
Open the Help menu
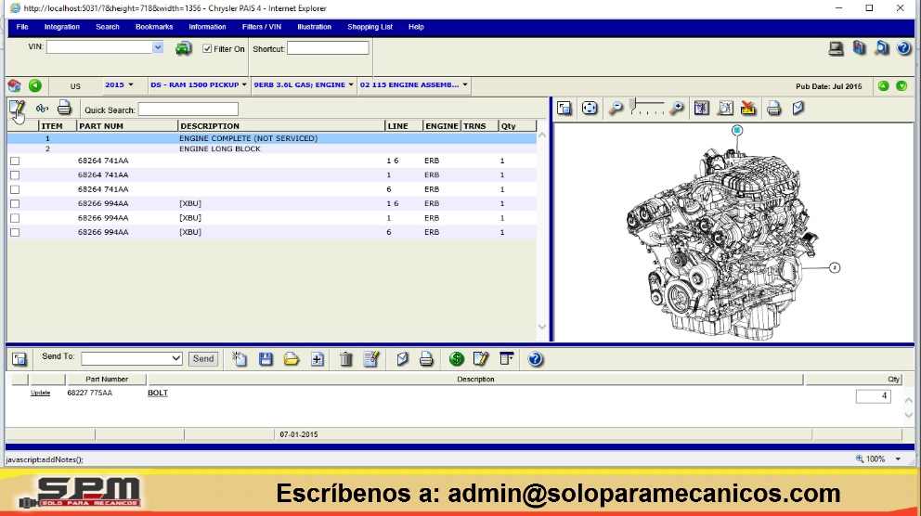pyautogui.click(x=416, y=27)
